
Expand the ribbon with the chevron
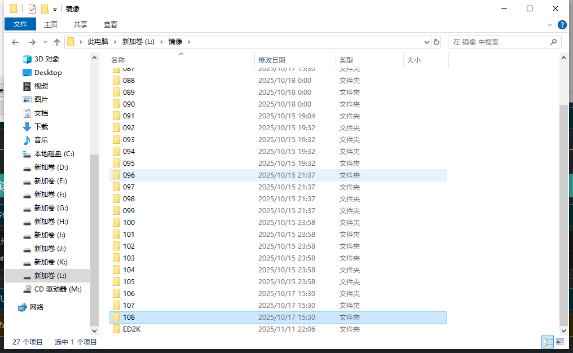tap(550, 24)
